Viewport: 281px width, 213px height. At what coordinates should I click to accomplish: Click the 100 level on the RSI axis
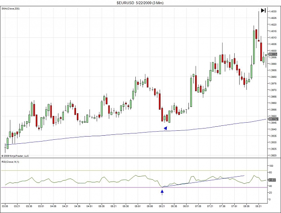[x=271, y=166]
